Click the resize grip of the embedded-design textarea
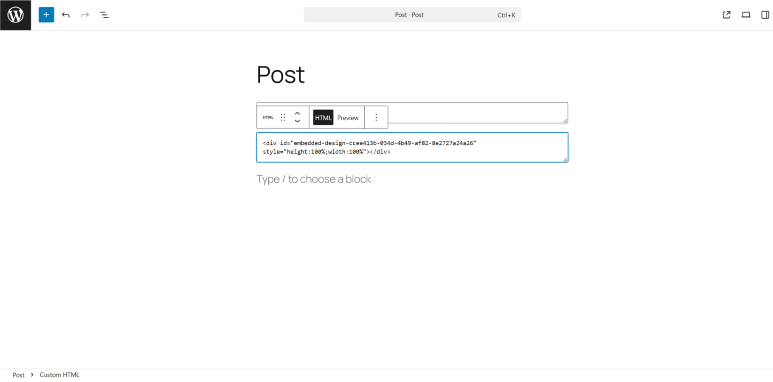 pyautogui.click(x=565, y=159)
